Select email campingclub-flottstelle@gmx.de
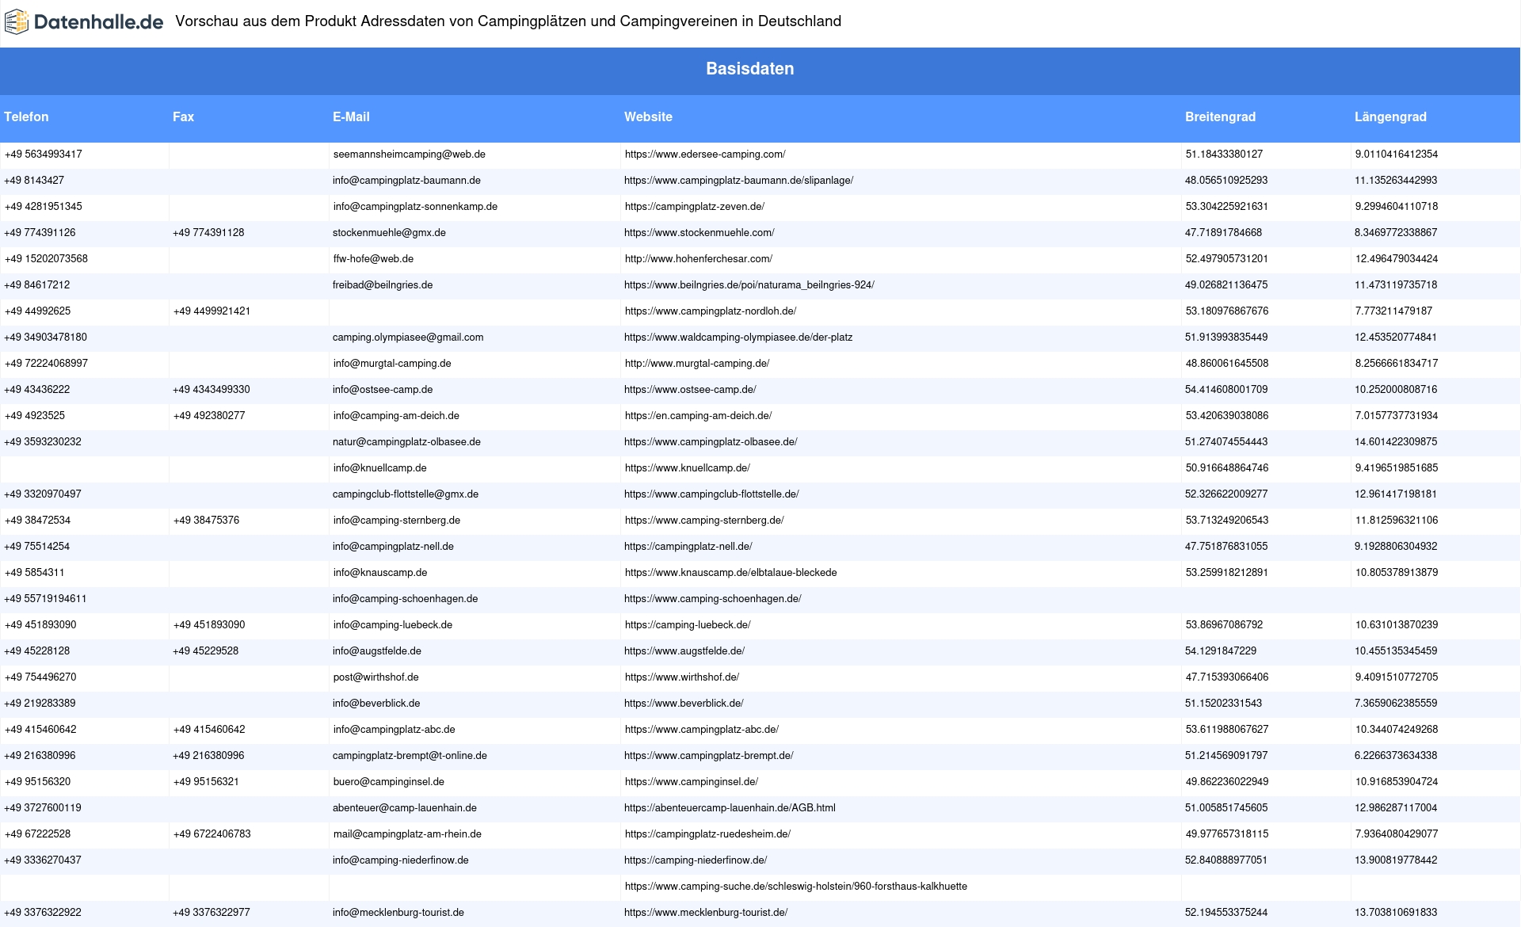The height and width of the screenshot is (927, 1521). tap(406, 494)
